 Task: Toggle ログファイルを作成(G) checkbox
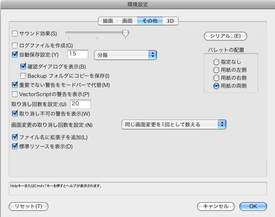(15, 45)
